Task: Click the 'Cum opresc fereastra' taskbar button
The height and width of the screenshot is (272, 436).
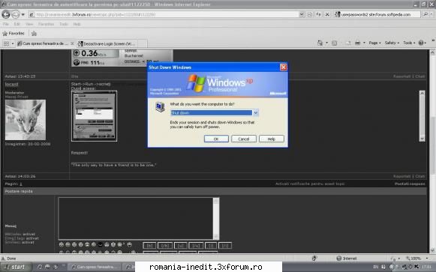Action: pyautogui.click(x=95, y=267)
